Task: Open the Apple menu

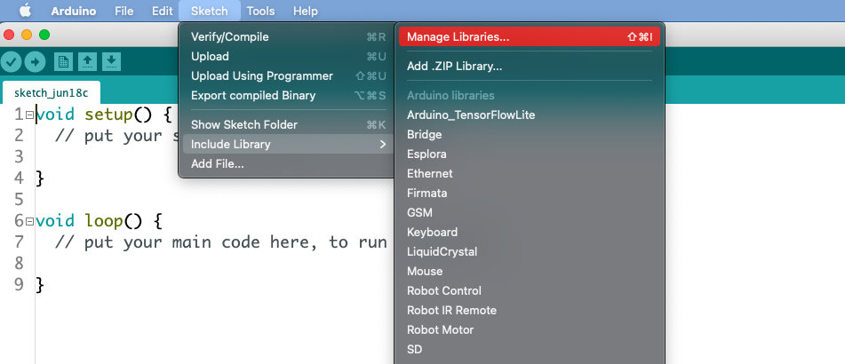Action: 25,11
